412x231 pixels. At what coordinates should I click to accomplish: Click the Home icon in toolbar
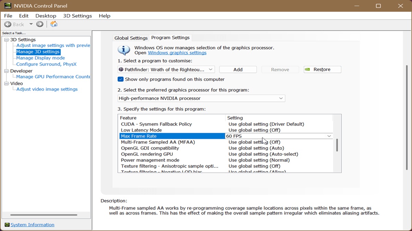coord(54,24)
